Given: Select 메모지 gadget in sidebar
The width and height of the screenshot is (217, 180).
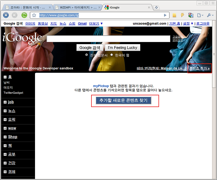Looking at the screenshot, I should [8, 88].
